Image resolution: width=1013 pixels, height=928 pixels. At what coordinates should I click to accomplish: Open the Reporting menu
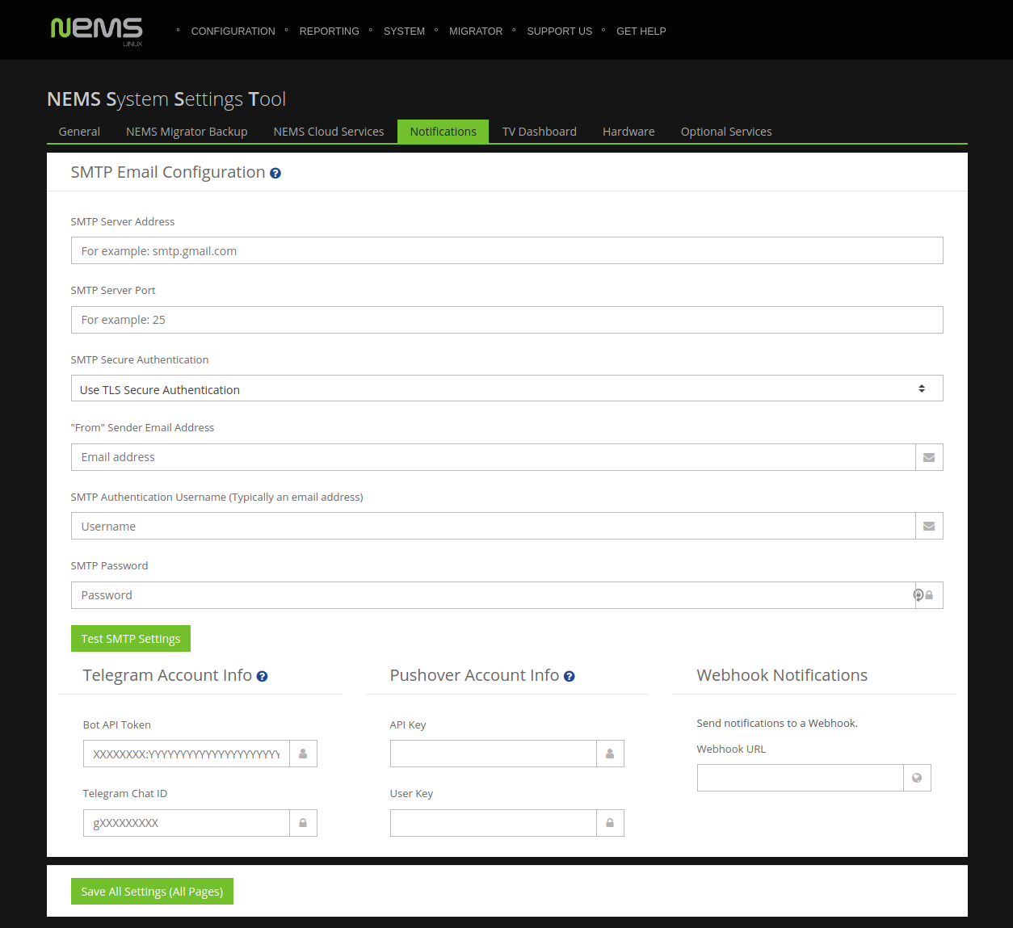(x=329, y=31)
